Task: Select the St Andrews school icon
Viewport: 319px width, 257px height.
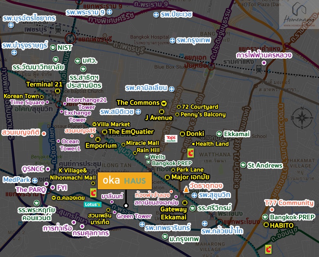Action: [x=243, y=165]
